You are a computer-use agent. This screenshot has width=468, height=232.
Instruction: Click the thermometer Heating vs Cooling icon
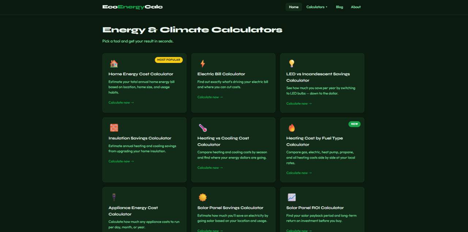click(203, 128)
